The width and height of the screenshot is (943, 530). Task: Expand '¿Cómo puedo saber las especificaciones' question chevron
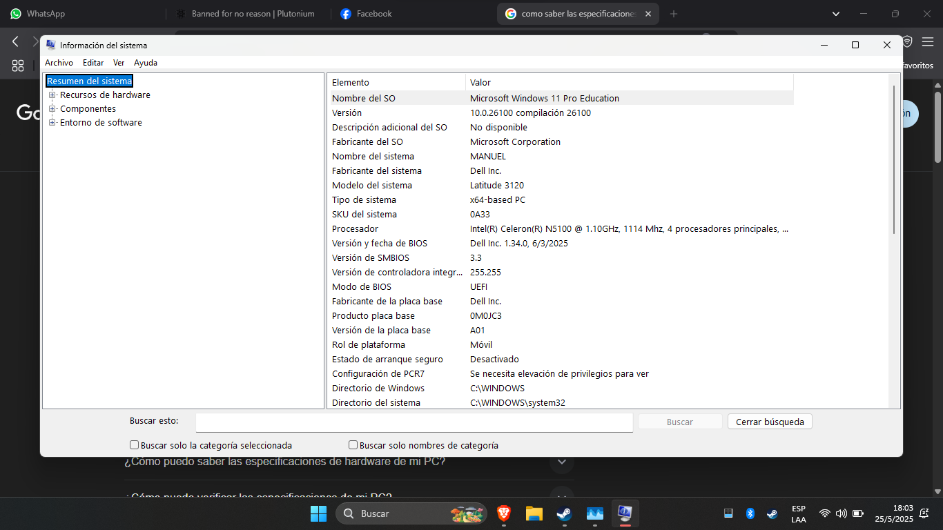coord(562,462)
